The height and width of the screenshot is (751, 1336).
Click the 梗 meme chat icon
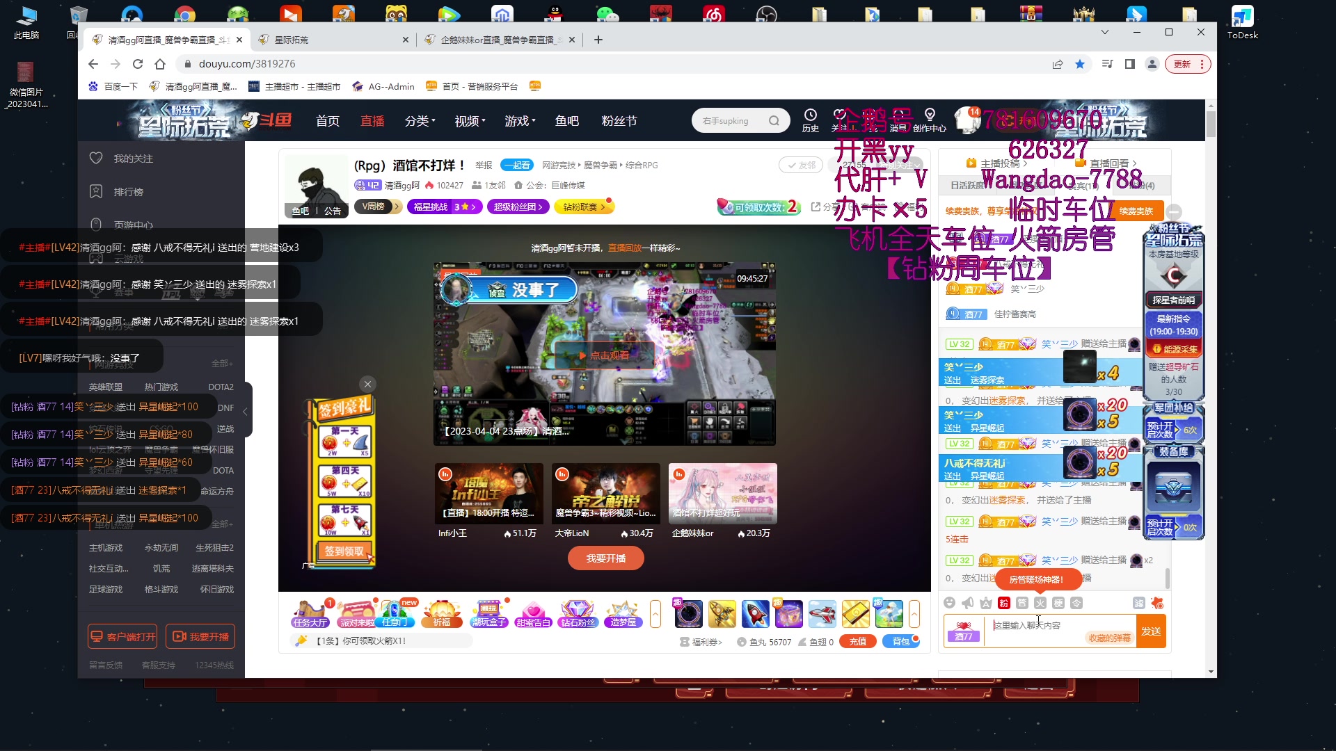click(1058, 603)
